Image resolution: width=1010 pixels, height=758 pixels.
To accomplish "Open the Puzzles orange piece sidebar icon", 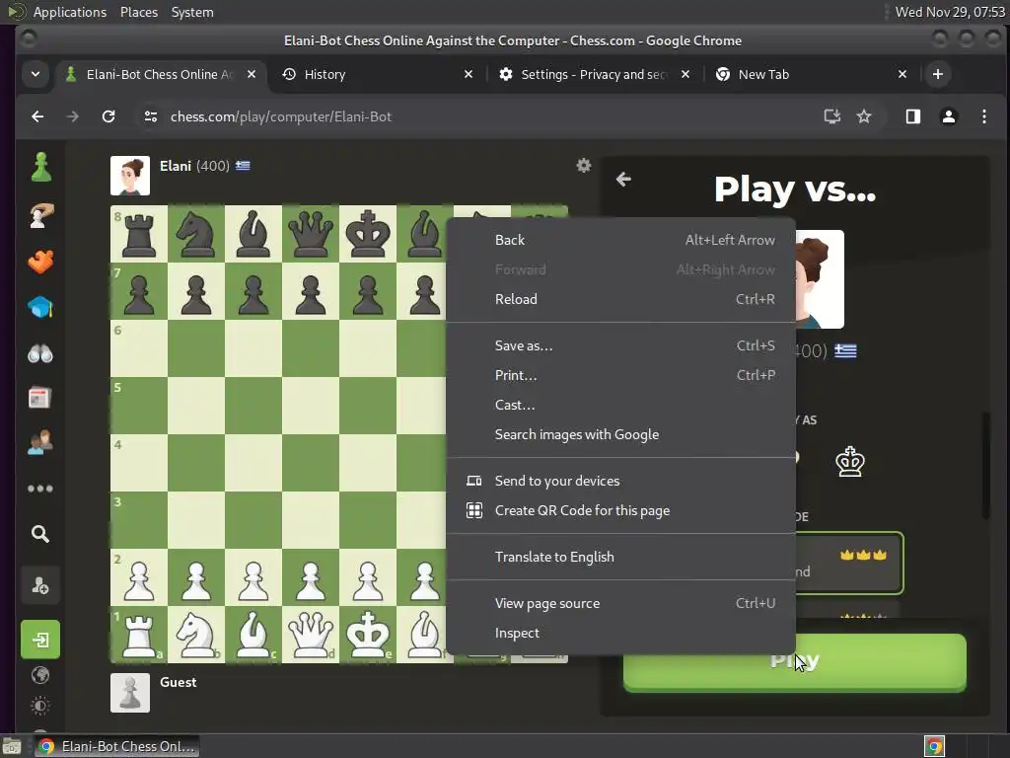I will [x=40, y=262].
